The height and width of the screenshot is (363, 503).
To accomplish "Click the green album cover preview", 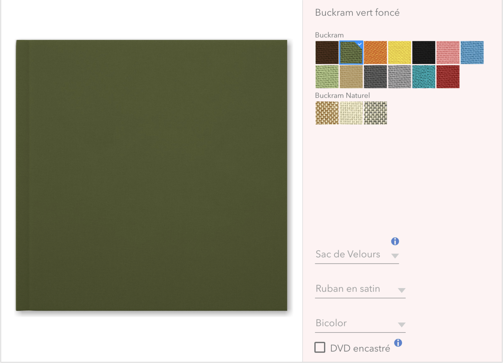I will point(152,175).
